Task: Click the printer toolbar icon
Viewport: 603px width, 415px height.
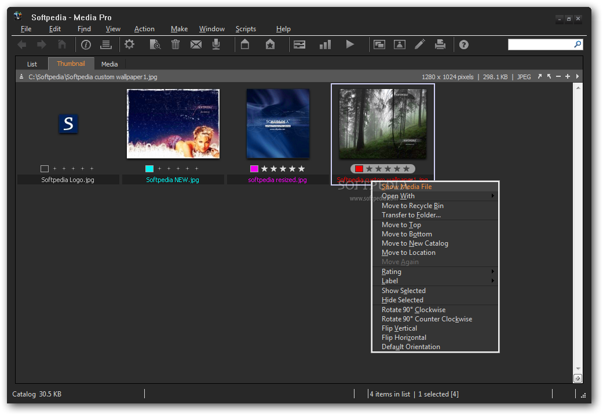Action: pyautogui.click(x=440, y=45)
